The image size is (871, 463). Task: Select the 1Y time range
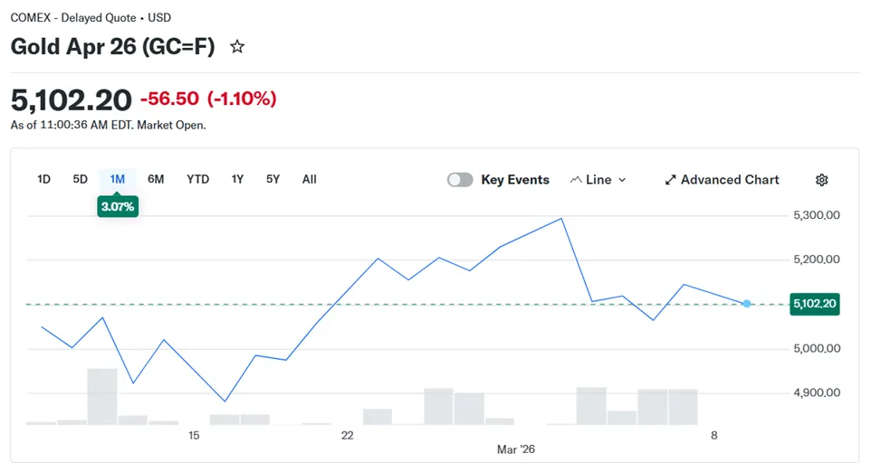pyautogui.click(x=237, y=179)
